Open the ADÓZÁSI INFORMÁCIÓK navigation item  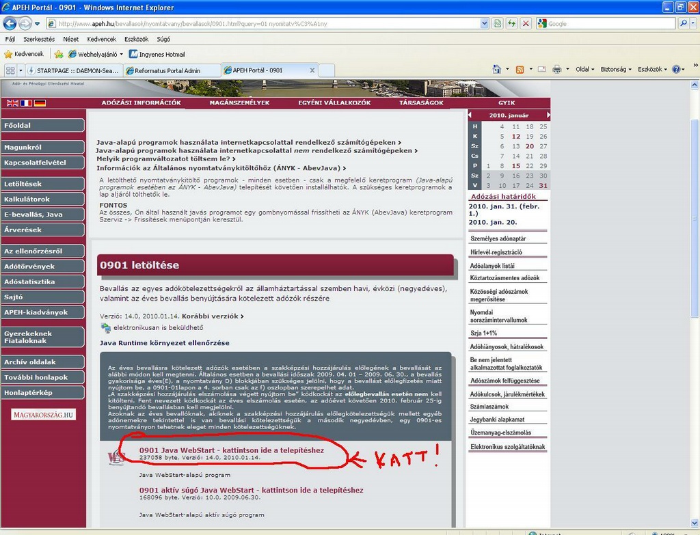pyautogui.click(x=141, y=102)
